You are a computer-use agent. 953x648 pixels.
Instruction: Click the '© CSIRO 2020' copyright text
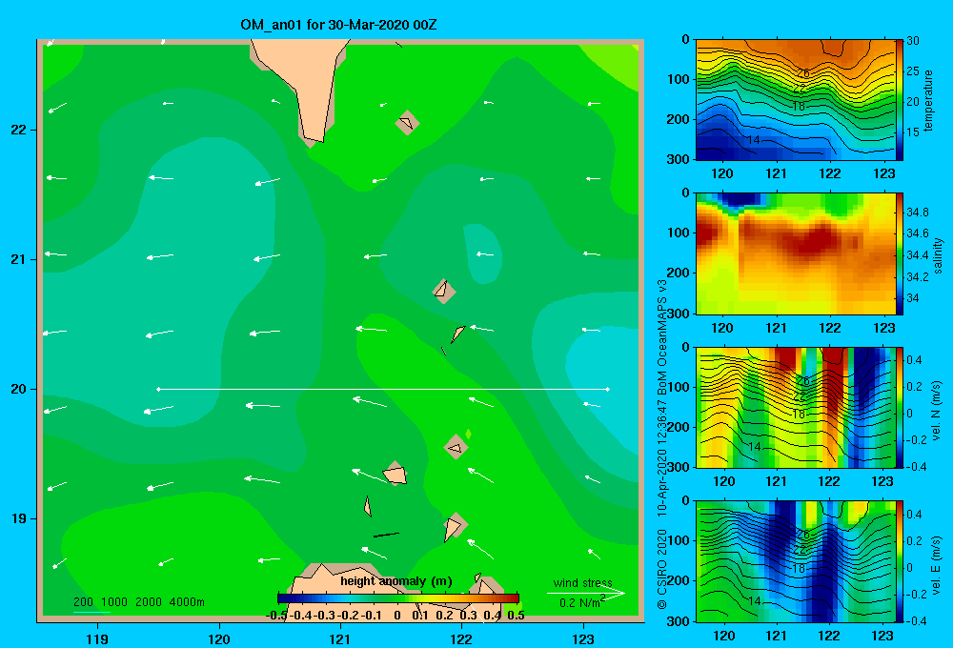click(662, 569)
